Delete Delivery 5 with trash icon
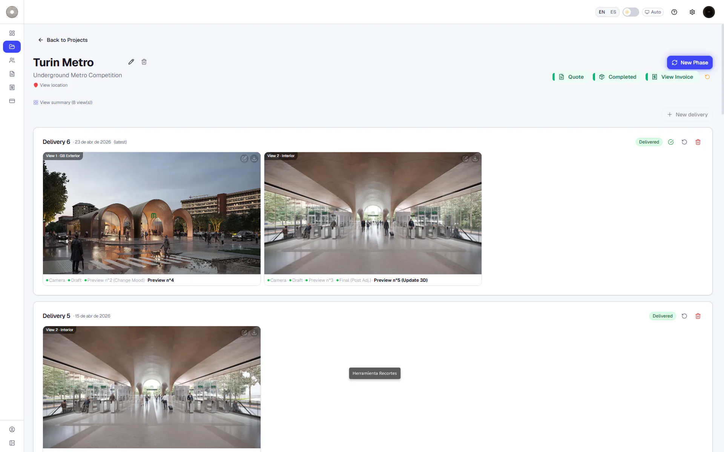The image size is (724, 452). point(698,316)
